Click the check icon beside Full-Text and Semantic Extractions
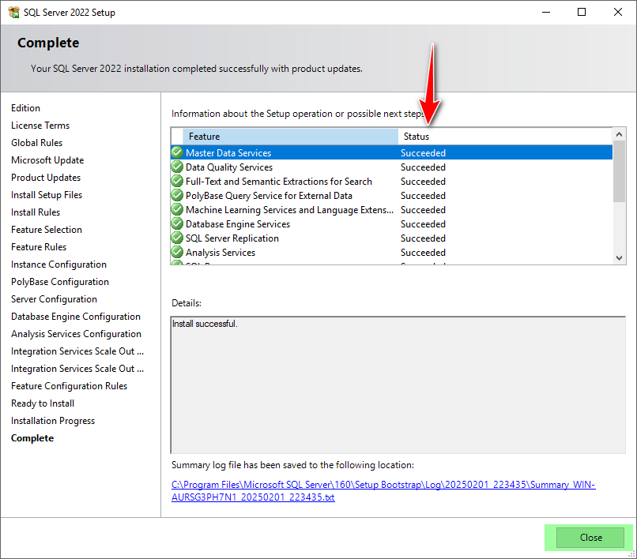Screen dimensions: 637x559 176,181
